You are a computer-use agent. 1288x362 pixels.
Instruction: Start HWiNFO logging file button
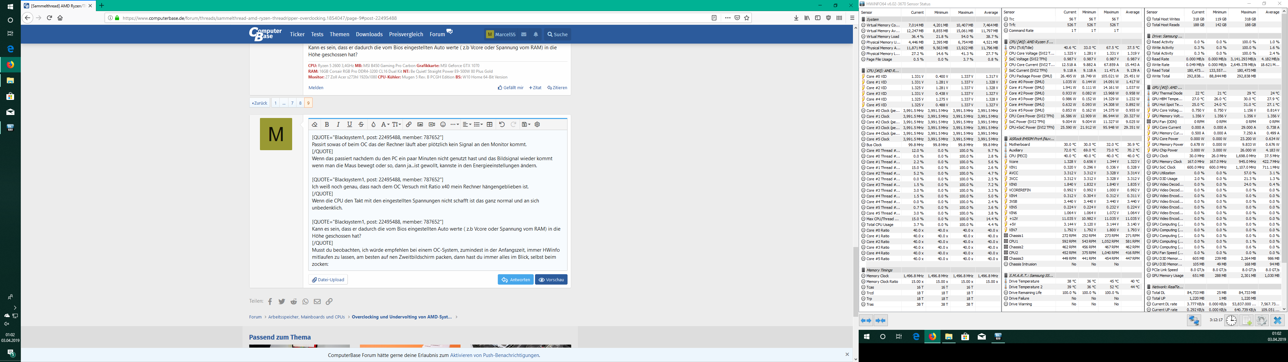click(x=1246, y=320)
